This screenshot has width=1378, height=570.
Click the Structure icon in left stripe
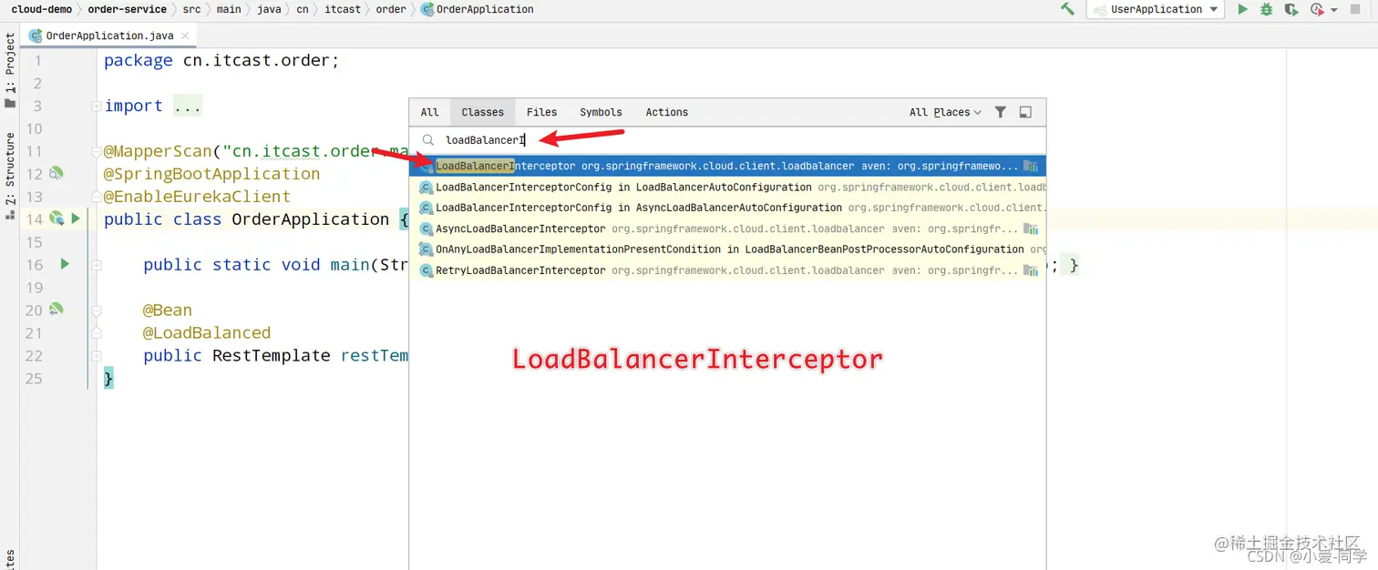coord(10,214)
